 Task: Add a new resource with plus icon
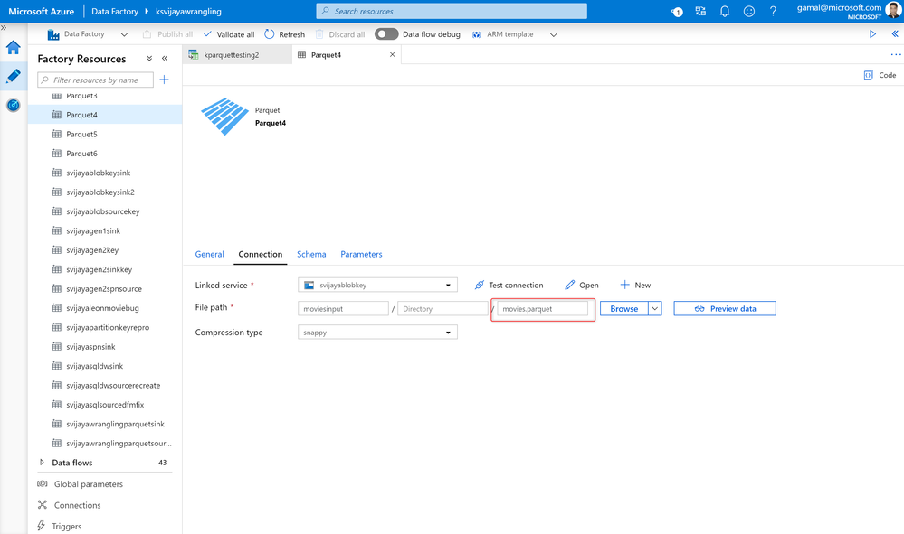click(x=165, y=80)
